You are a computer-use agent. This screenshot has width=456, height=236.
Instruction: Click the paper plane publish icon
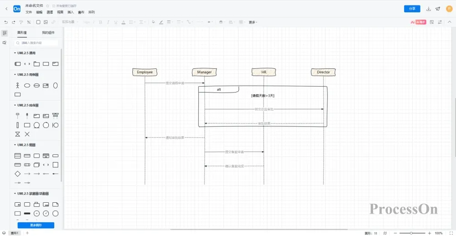(438, 9)
